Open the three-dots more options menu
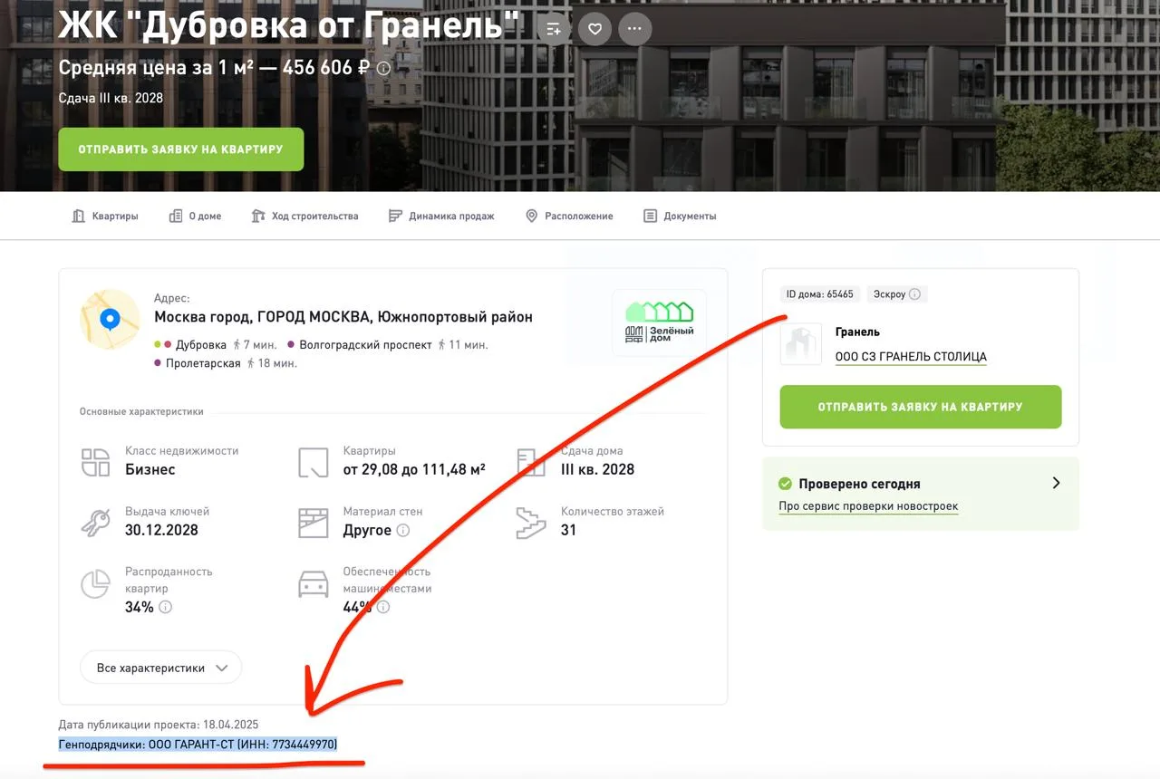 point(635,29)
